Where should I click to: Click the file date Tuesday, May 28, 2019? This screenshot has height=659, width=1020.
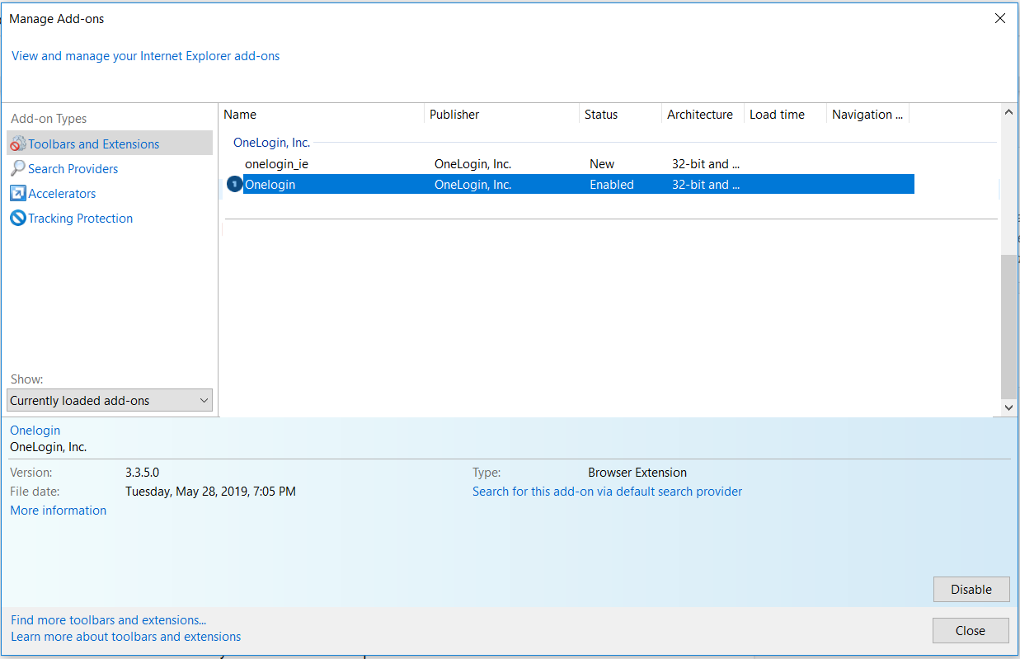point(210,492)
